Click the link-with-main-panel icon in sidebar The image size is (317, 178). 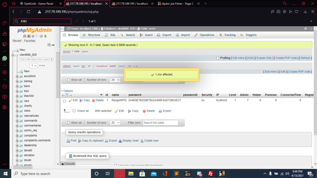[x=53, y=45]
